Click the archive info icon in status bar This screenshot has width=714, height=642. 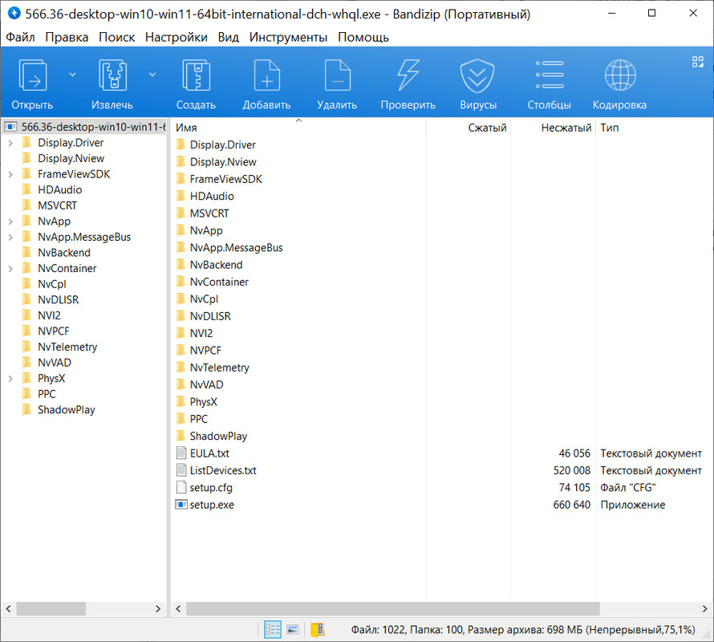tap(318, 630)
